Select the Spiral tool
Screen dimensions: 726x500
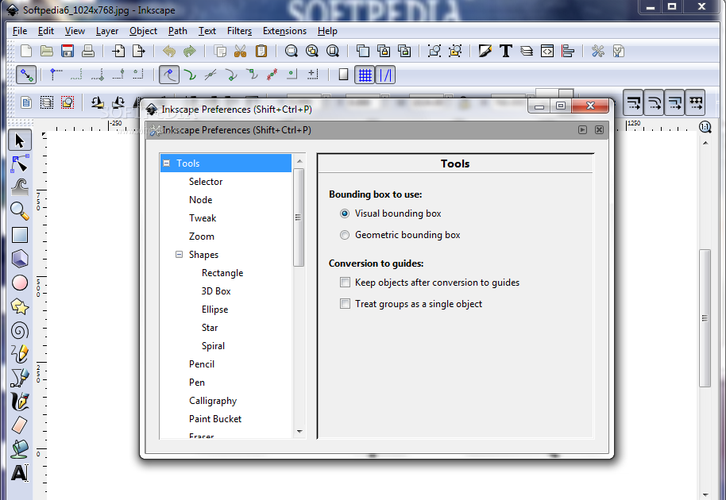[x=19, y=331]
